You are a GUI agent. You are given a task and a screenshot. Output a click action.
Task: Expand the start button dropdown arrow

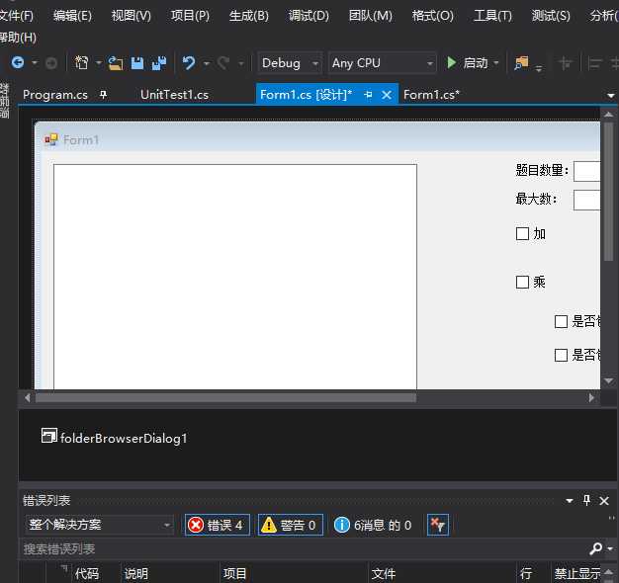(x=496, y=63)
